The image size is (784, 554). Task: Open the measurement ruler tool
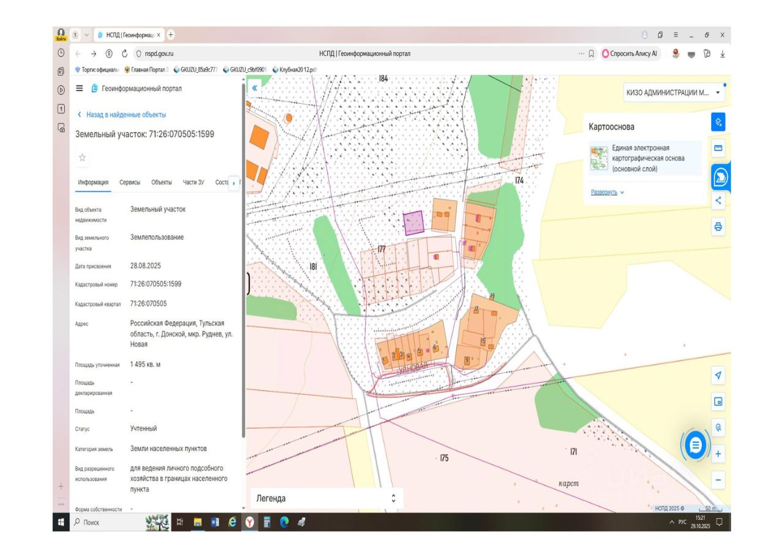(x=718, y=148)
